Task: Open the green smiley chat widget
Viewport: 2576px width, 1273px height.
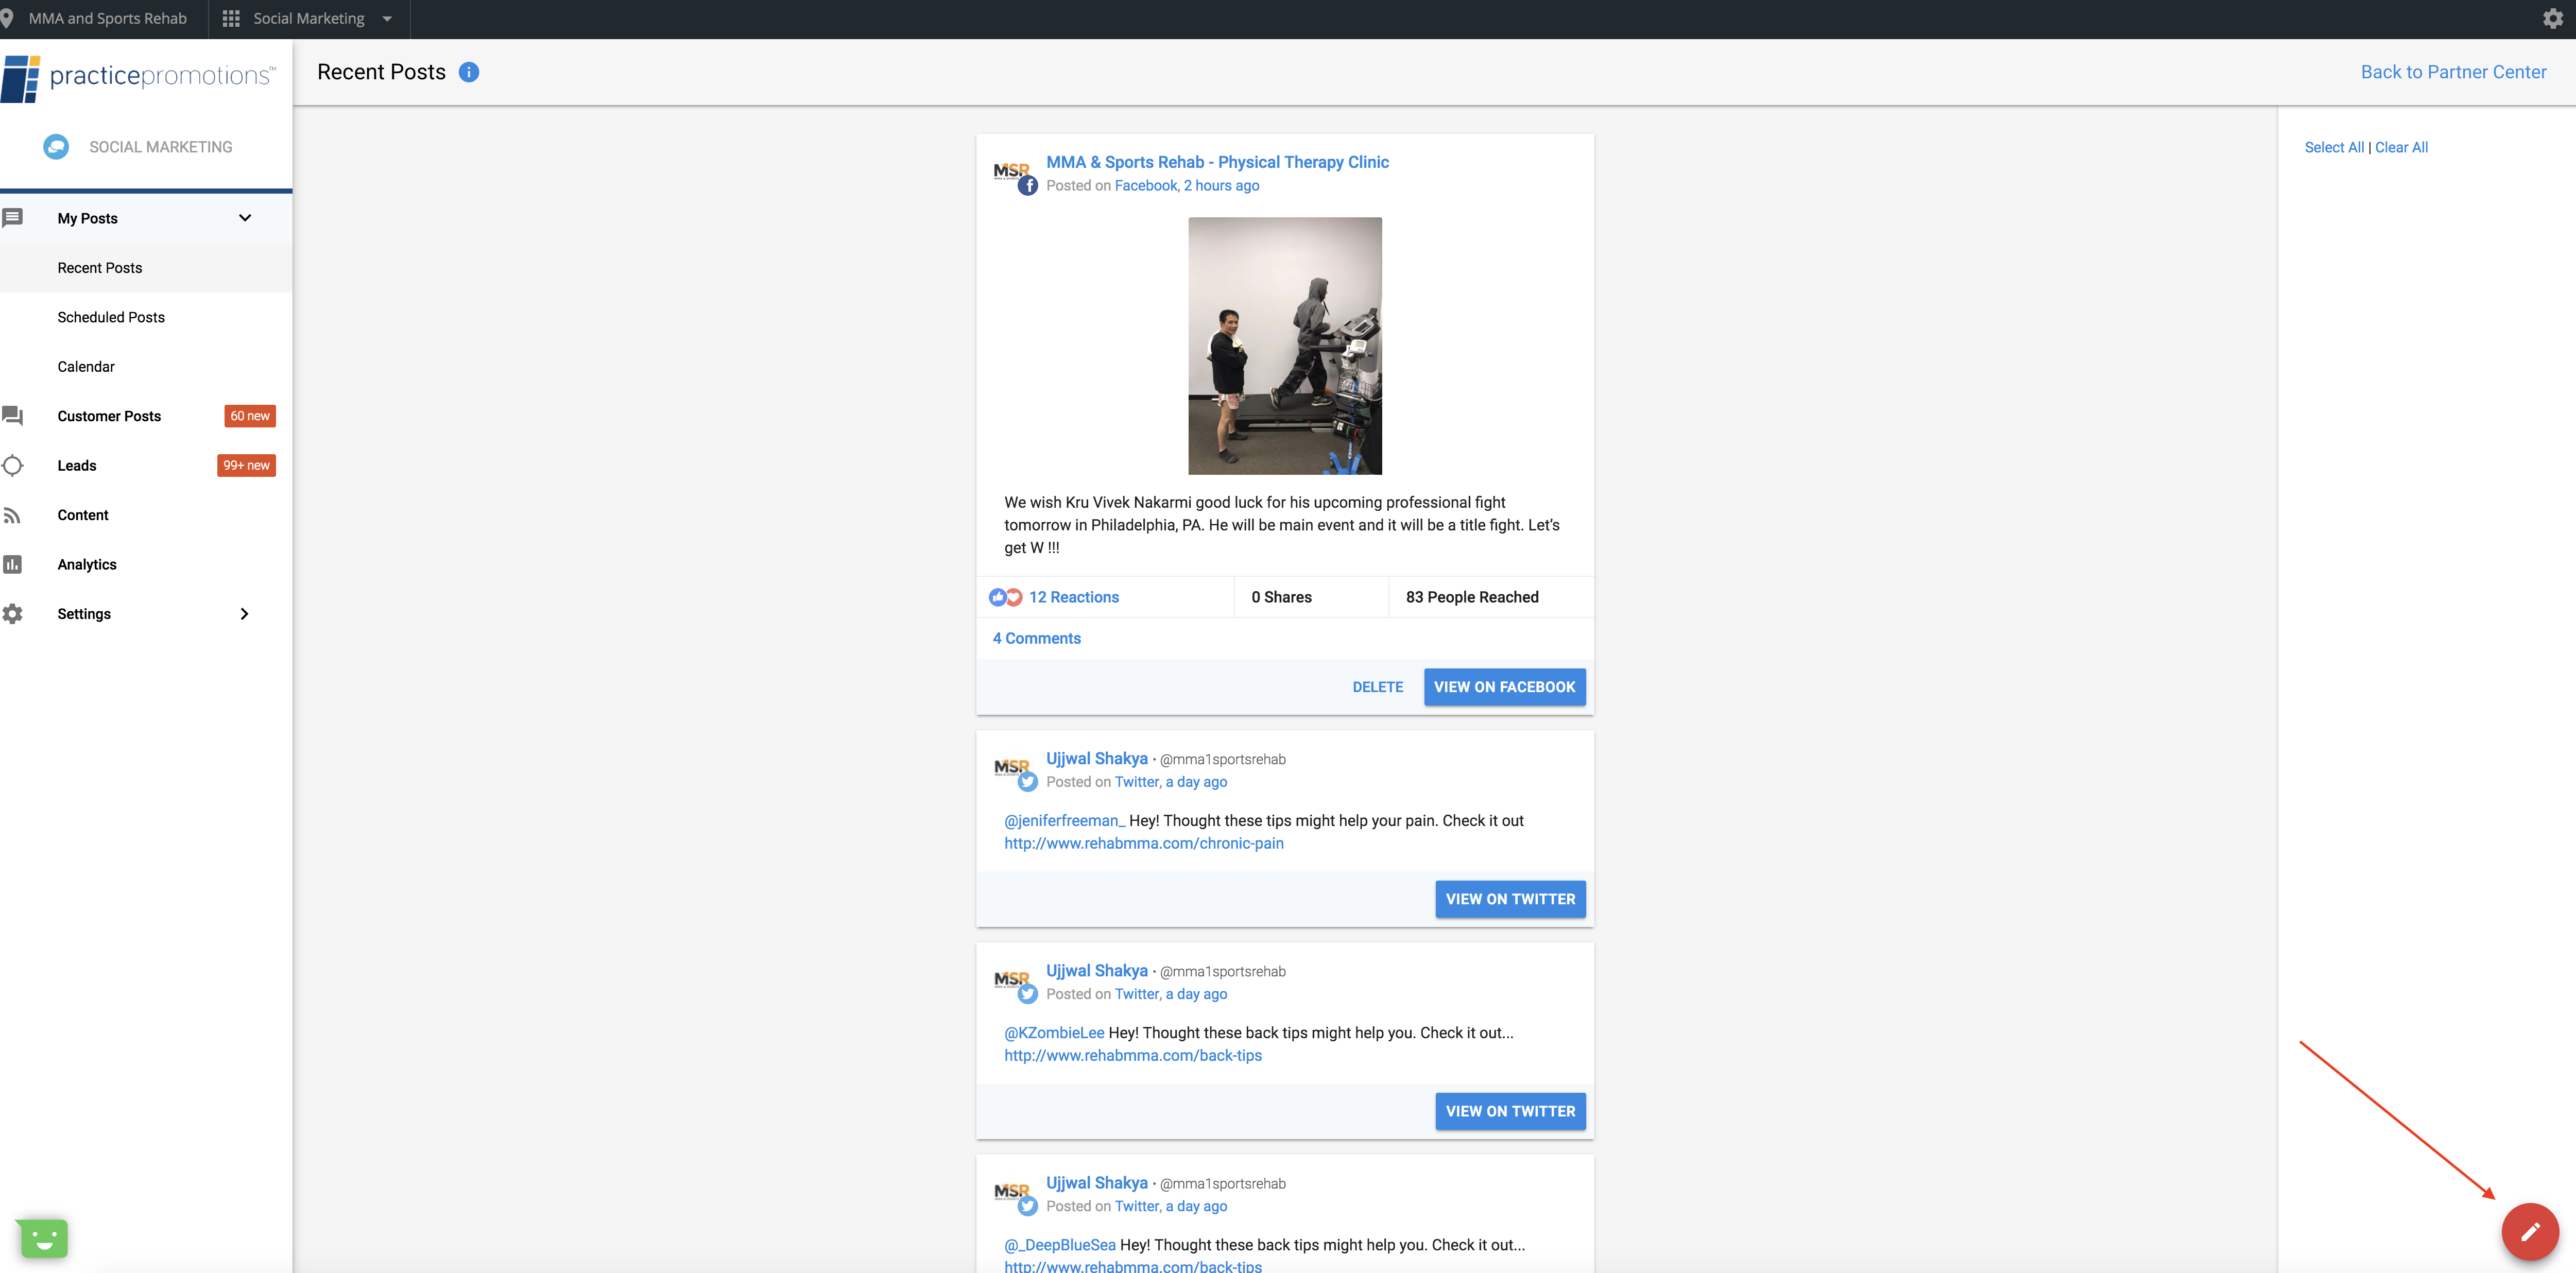Action: (43, 1238)
